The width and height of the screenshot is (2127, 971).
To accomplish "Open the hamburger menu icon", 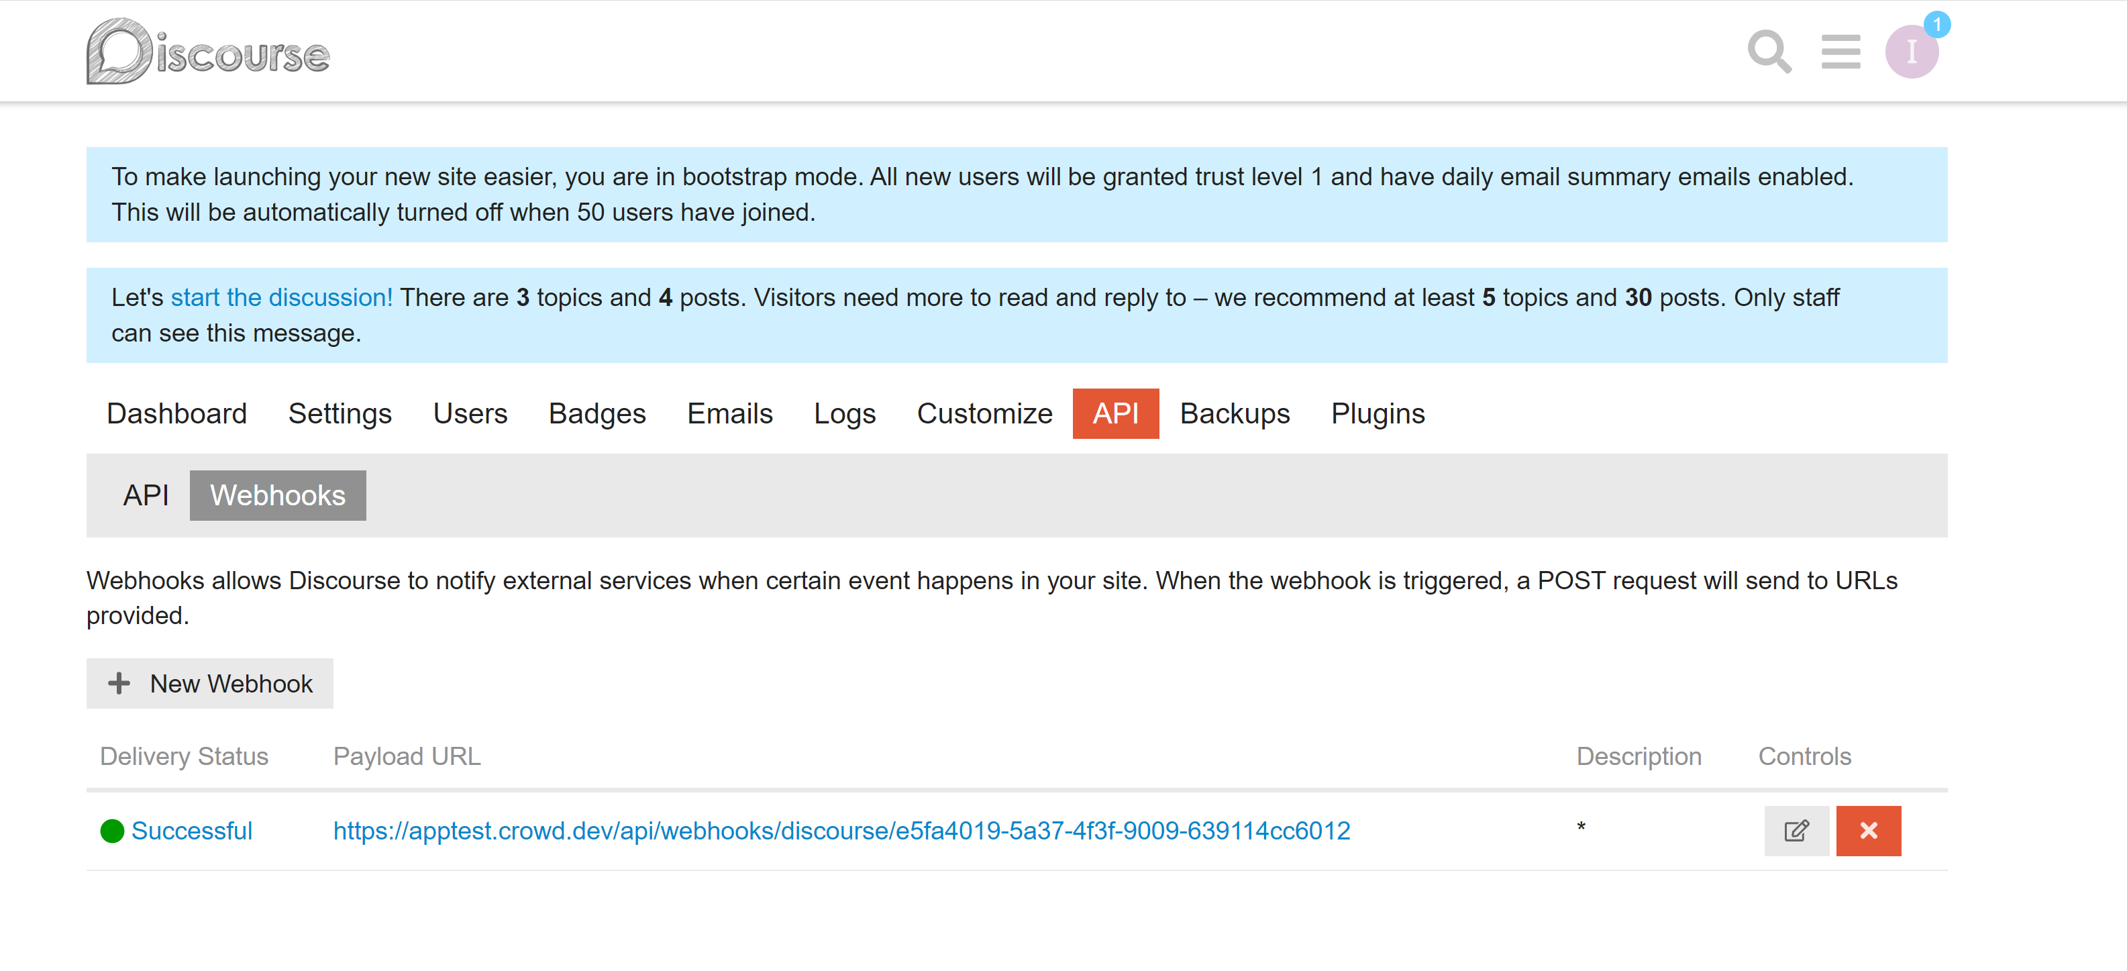I will pos(1840,52).
